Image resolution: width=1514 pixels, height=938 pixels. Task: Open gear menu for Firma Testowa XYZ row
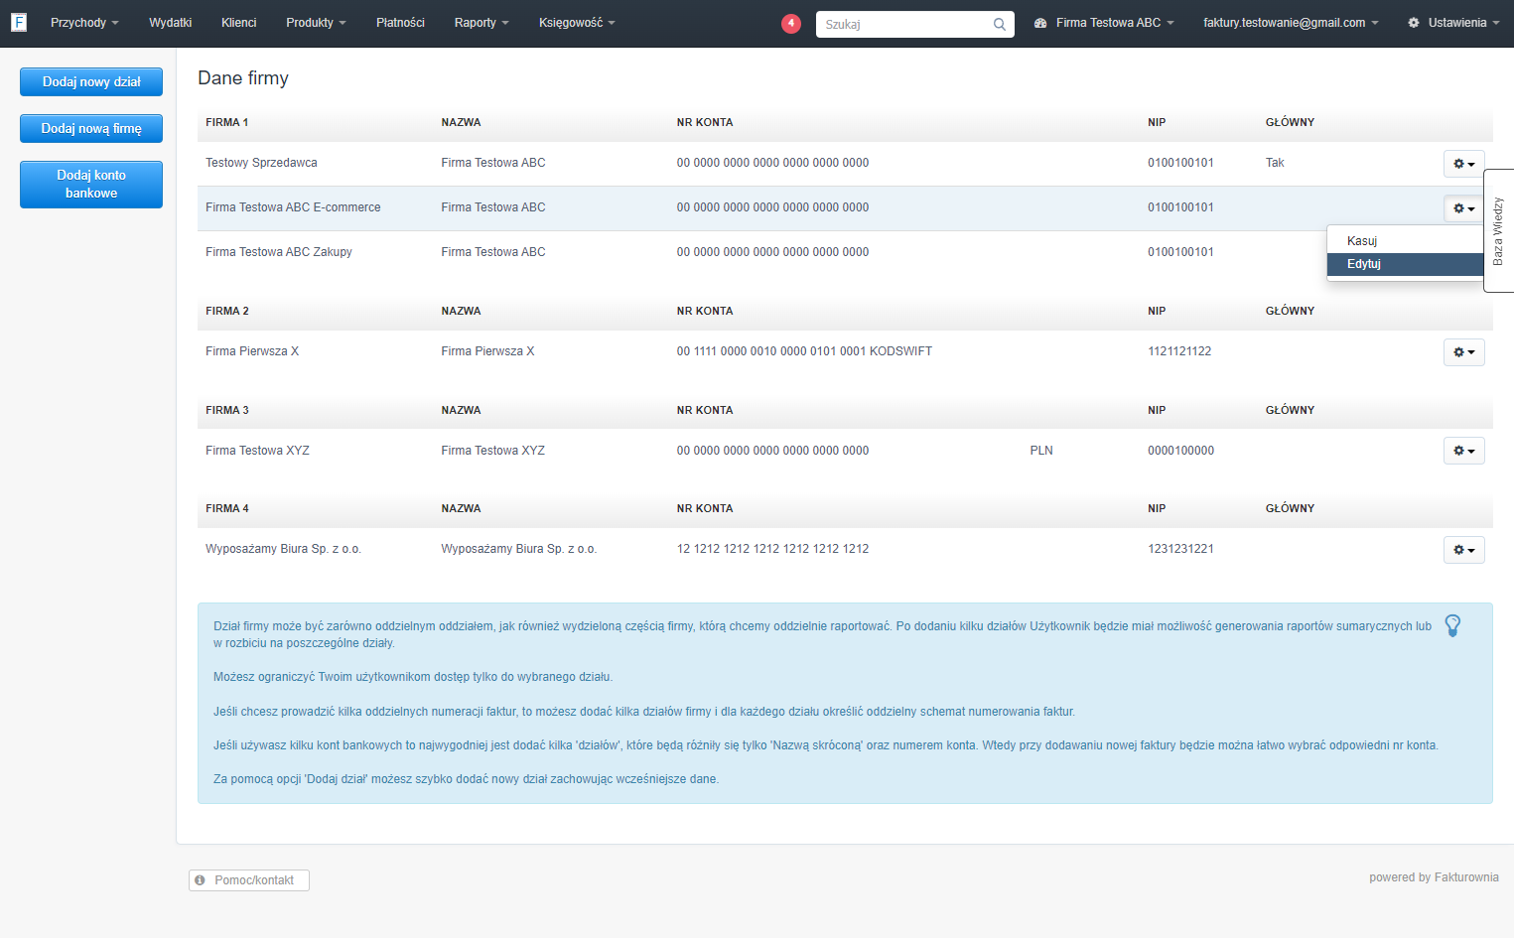click(1463, 451)
